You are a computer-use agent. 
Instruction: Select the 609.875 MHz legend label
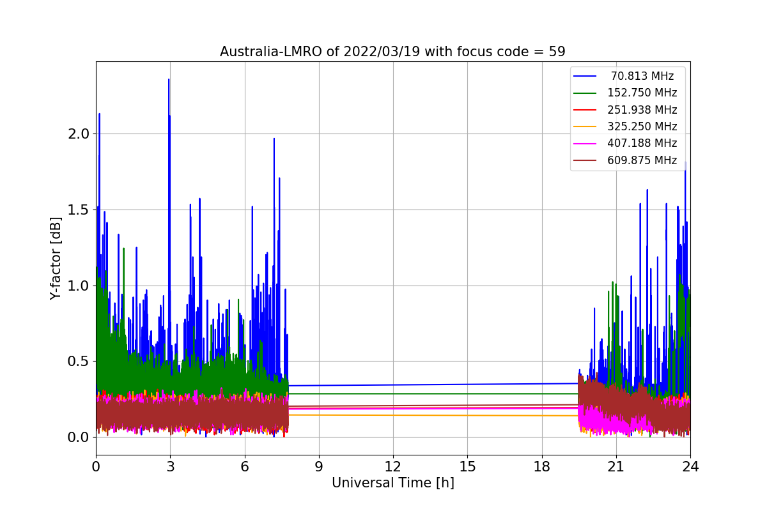click(642, 160)
